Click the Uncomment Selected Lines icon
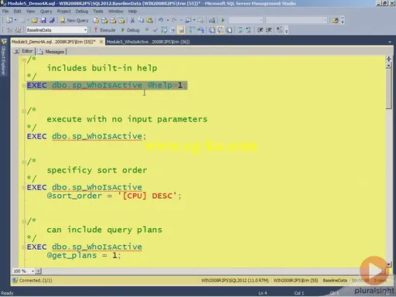This screenshot has height=297, width=396. point(249,30)
